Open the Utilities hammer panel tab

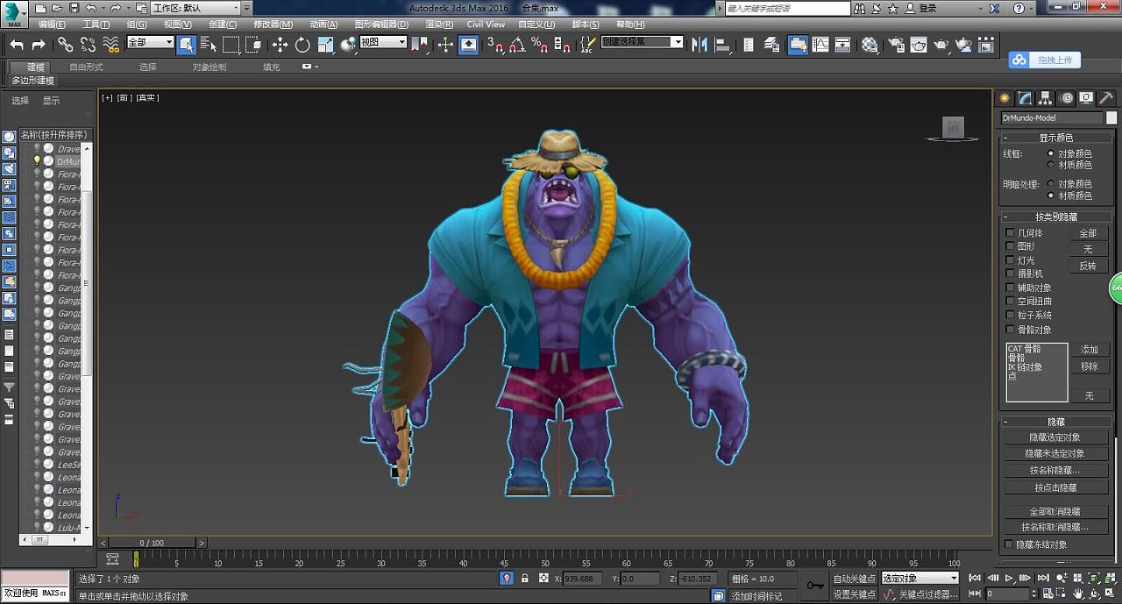pyautogui.click(x=1107, y=98)
